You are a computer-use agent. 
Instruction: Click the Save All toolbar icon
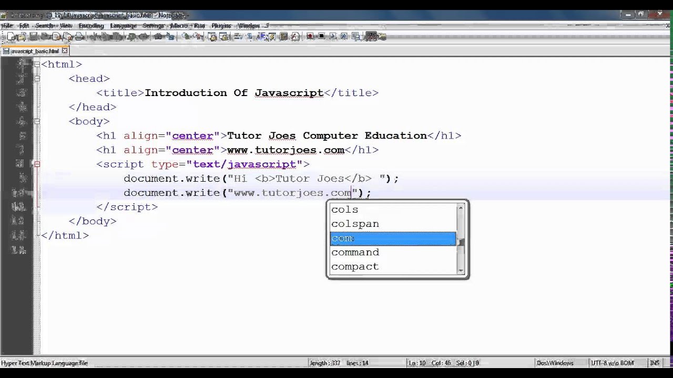point(45,36)
